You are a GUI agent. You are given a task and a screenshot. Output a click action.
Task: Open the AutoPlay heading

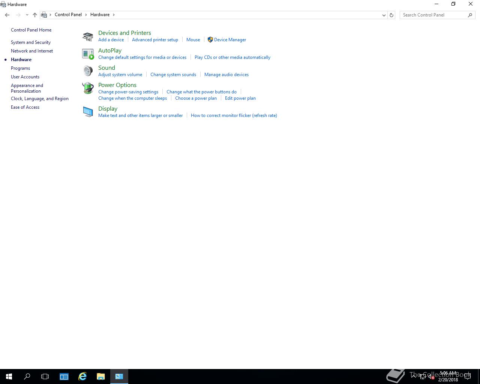[x=110, y=51]
